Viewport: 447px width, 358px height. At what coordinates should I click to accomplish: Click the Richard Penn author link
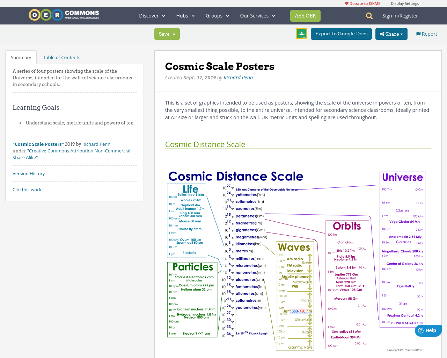click(238, 77)
